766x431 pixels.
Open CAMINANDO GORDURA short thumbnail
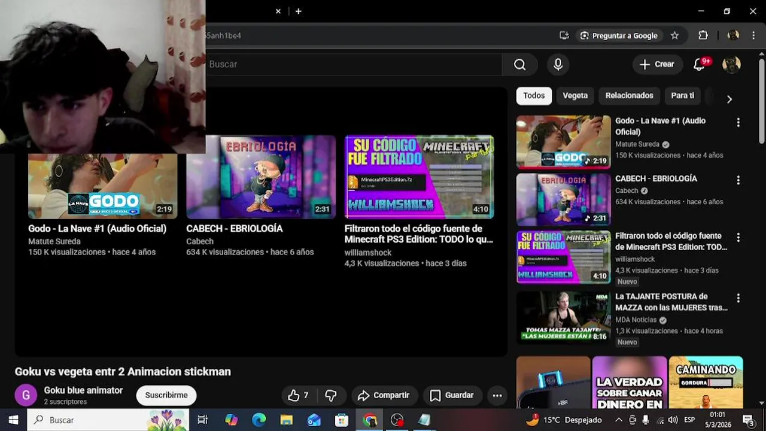pos(706,383)
